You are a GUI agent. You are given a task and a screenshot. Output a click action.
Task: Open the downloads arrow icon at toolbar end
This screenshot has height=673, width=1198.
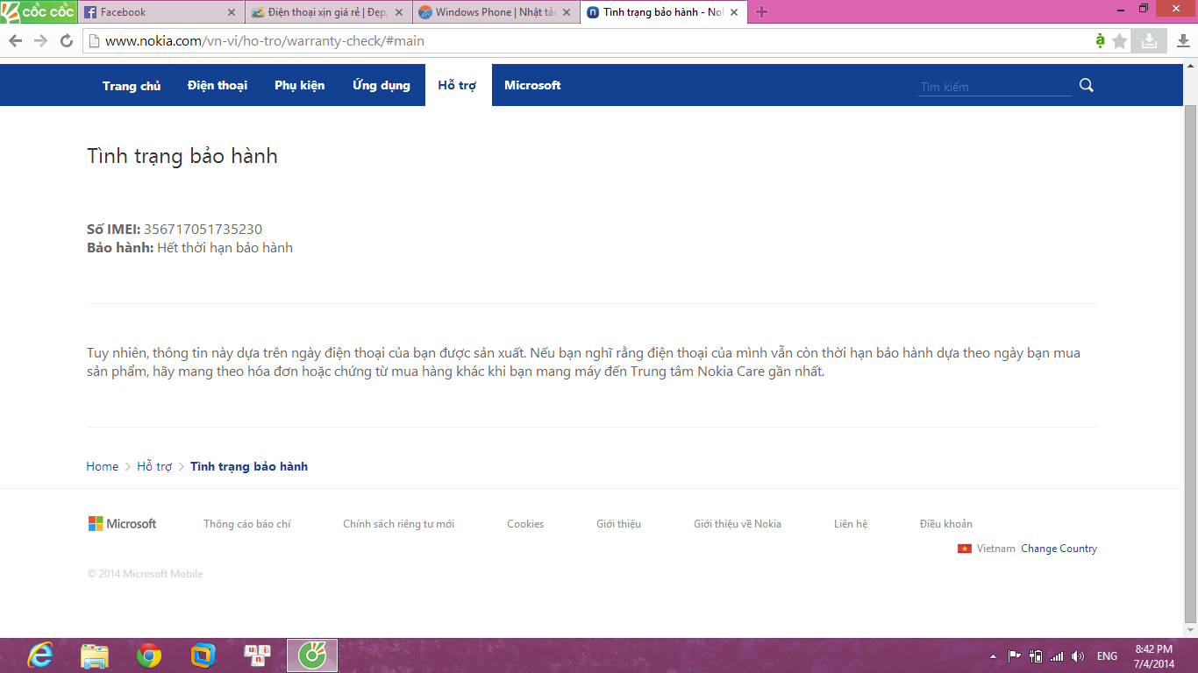click(x=1182, y=40)
